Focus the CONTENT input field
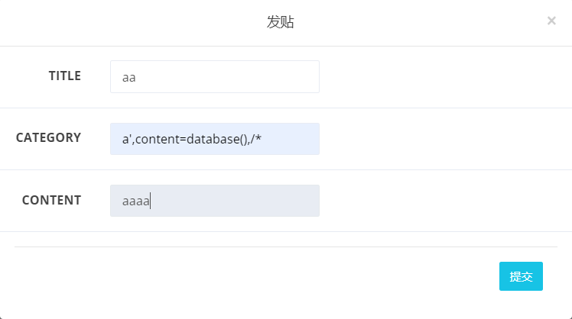 click(x=214, y=201)
